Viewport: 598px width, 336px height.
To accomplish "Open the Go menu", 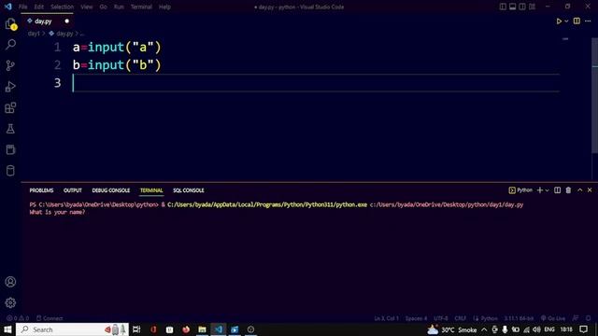I will point(104,7).
